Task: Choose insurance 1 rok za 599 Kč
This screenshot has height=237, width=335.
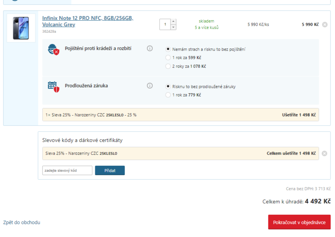Action: pyautogui.click(x=168, y=58)
